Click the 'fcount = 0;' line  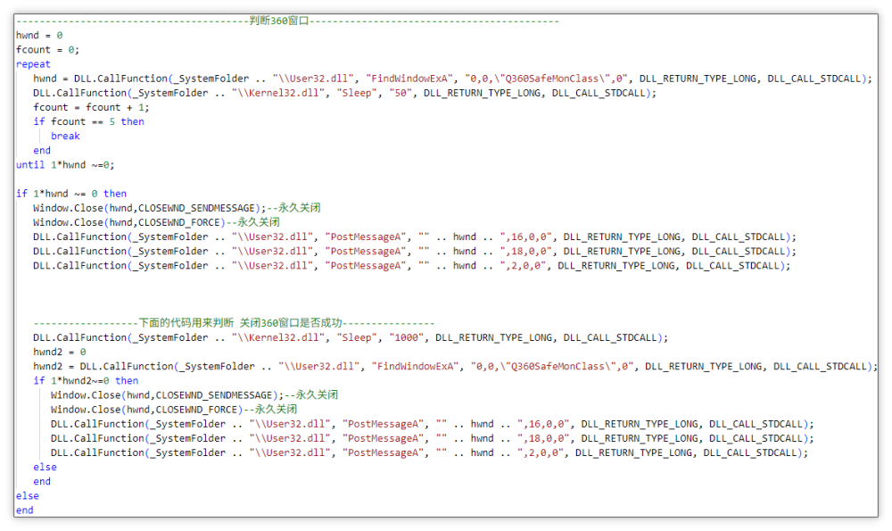coord(48,49)
